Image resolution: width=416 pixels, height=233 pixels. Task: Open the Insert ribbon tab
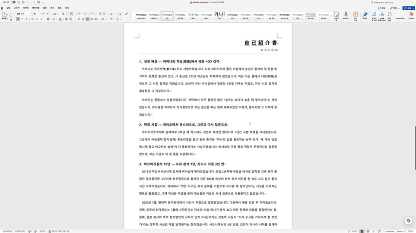[x=9, y=8]
